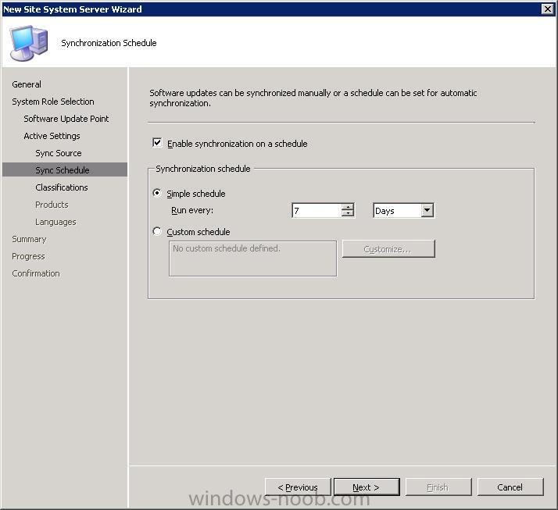Select Active Settings step

tap(52, 135)
